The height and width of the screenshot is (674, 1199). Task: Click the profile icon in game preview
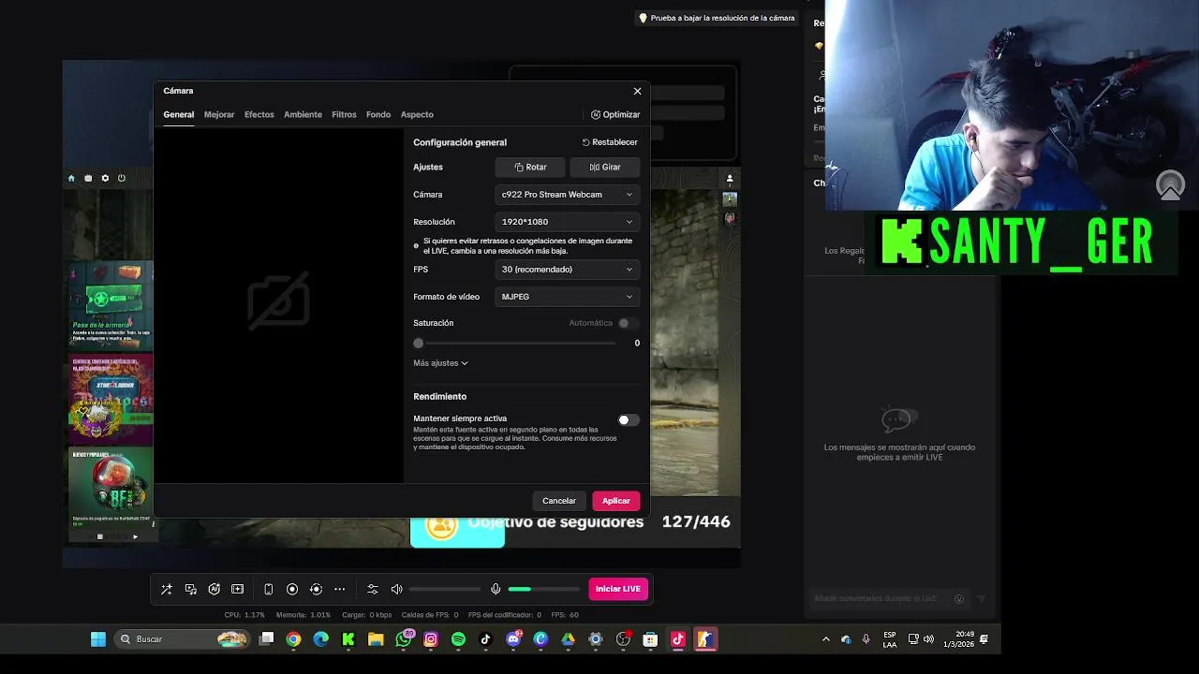(x=730, y=179)
